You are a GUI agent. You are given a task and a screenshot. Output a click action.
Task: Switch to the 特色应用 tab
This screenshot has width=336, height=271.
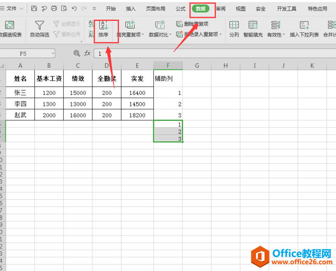[x=318, y=9]
